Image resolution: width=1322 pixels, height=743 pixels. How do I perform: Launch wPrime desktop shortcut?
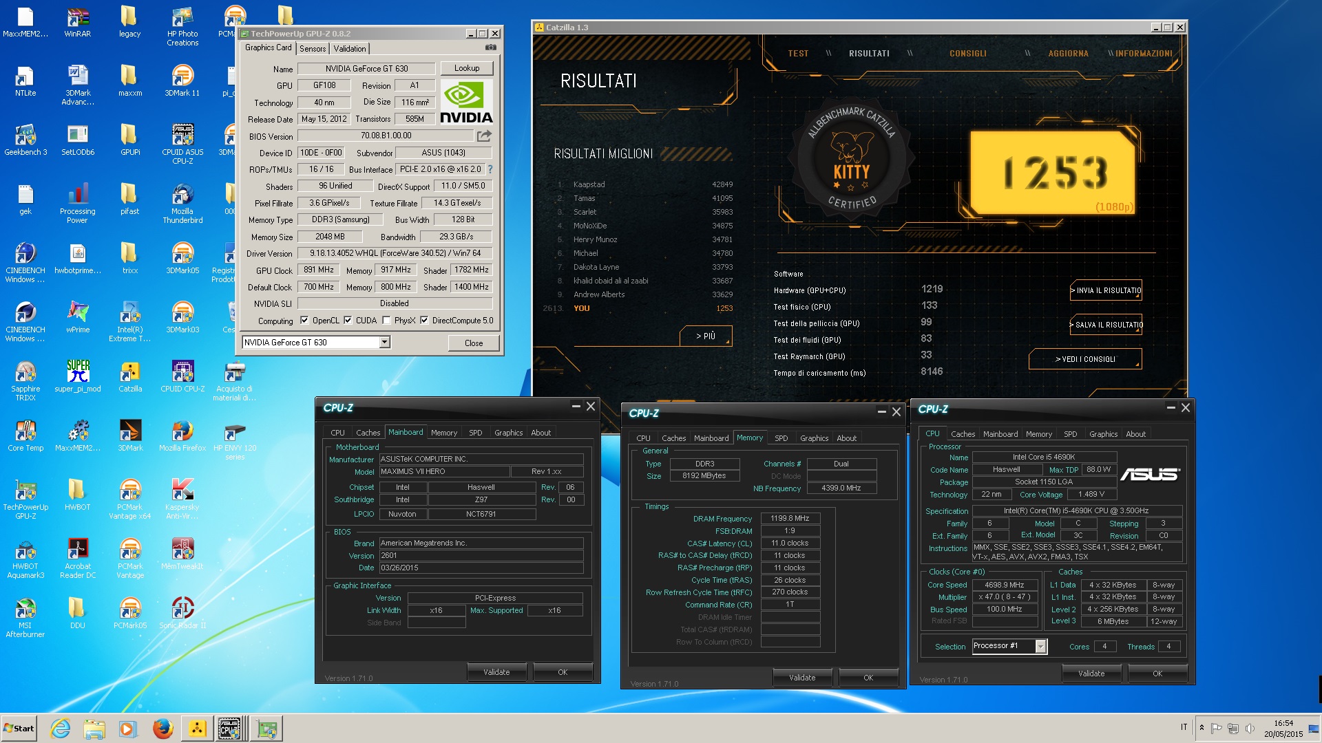pyautogui.click(x=78, y=318)
